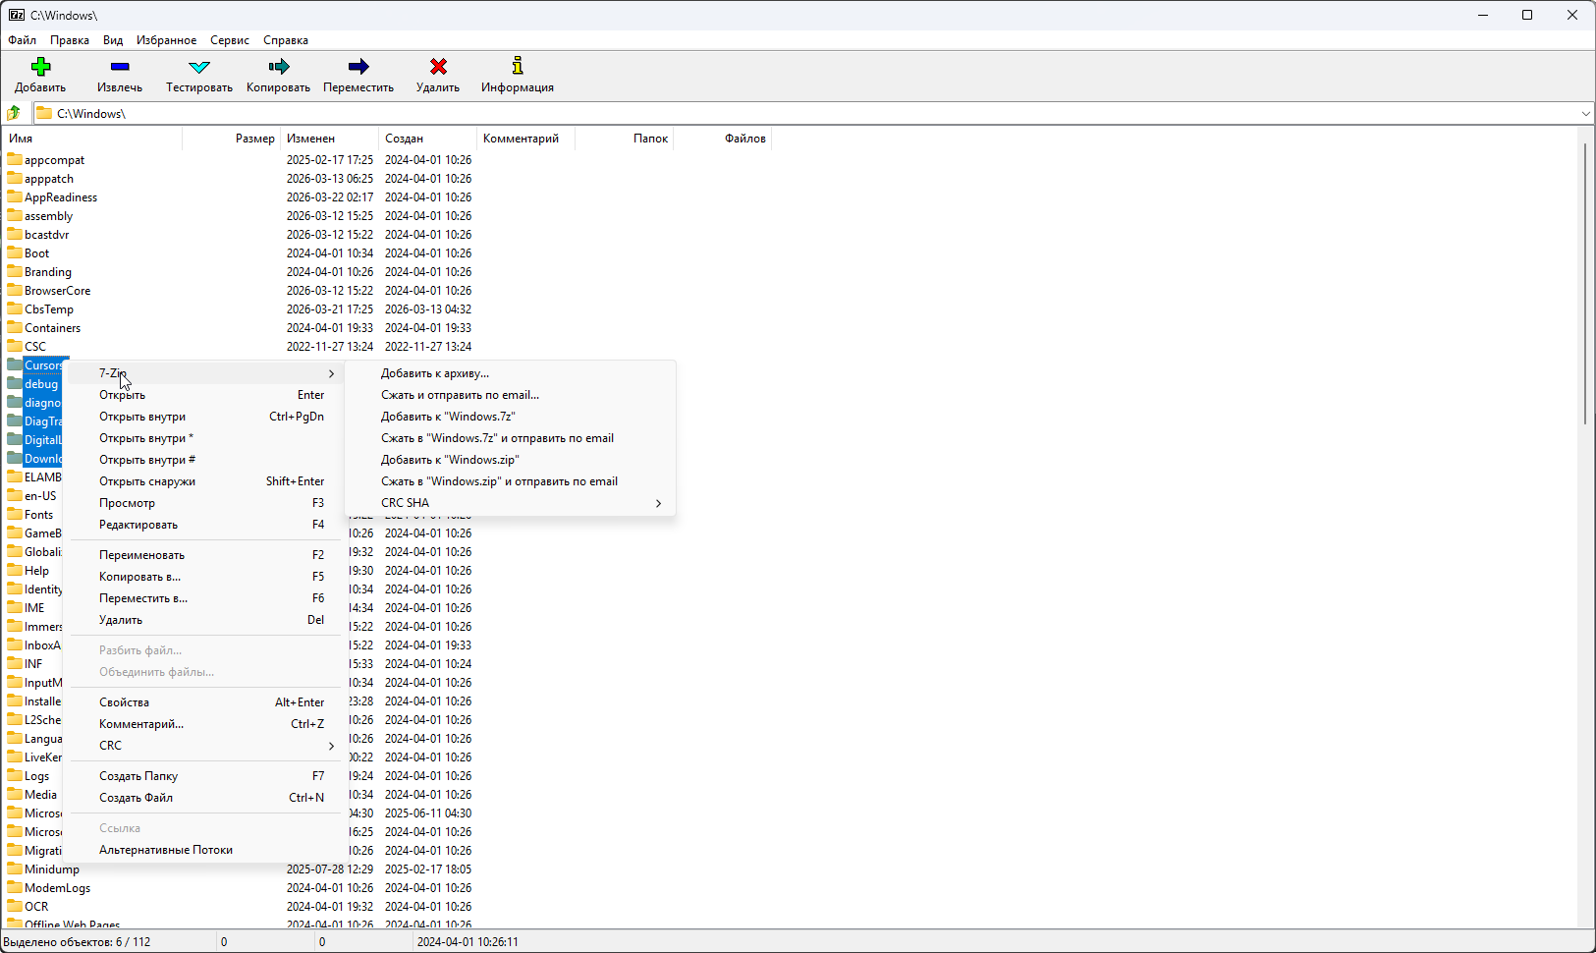
Task: Click the folder icon of Boot
Action: point(15,252)
